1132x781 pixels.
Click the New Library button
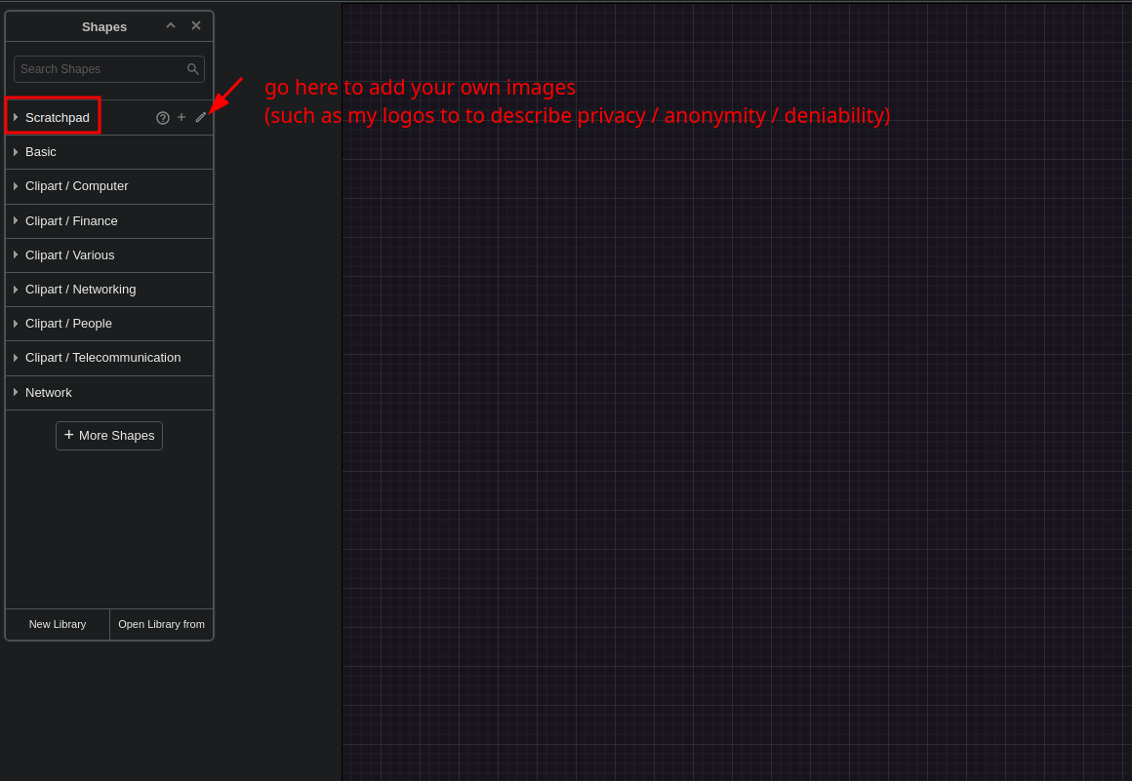click(x=58, y=624)
